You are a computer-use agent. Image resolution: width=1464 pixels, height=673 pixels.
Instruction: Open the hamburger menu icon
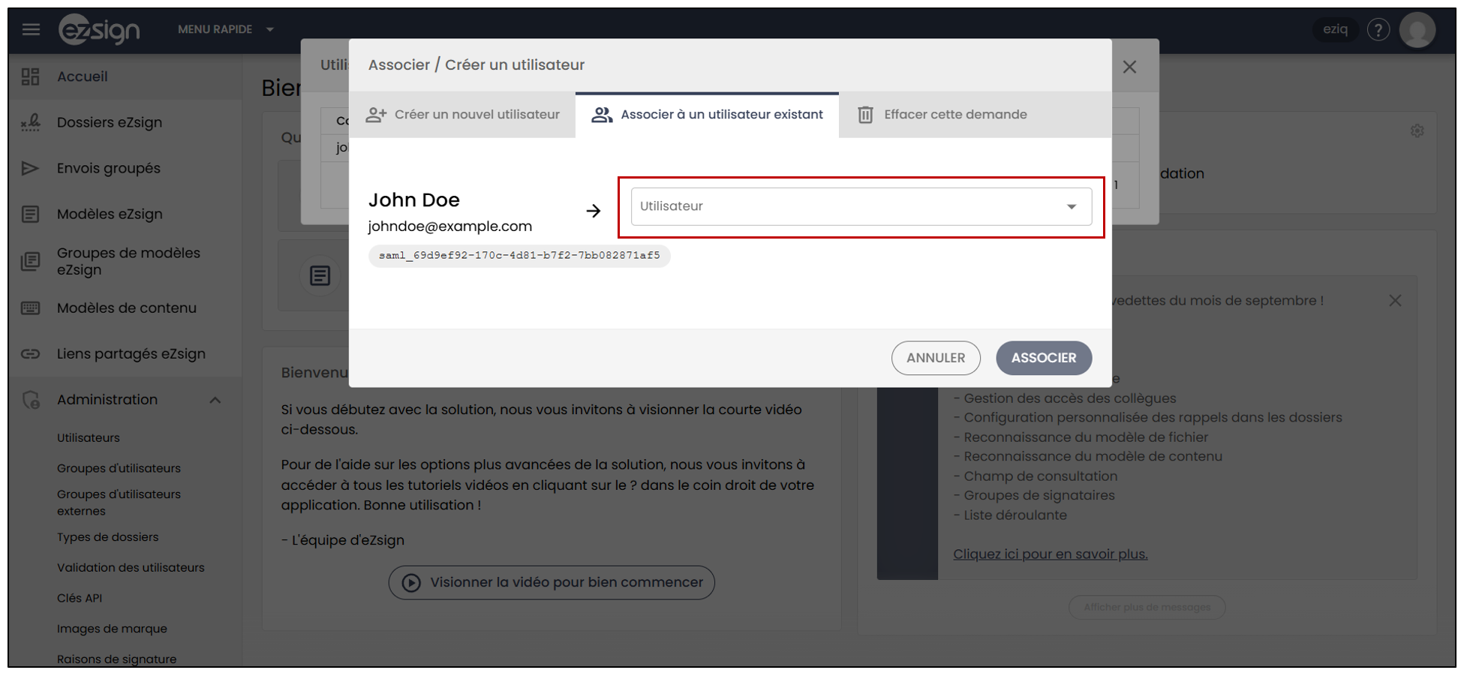pos(31,29)
